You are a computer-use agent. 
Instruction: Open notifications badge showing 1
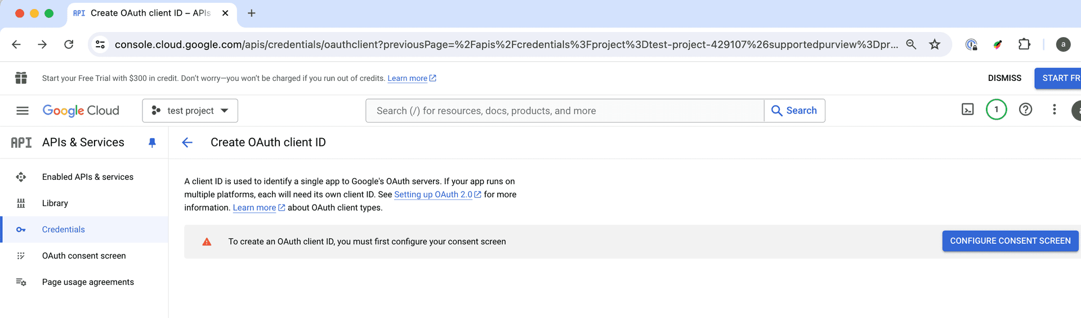click(996, 110)
